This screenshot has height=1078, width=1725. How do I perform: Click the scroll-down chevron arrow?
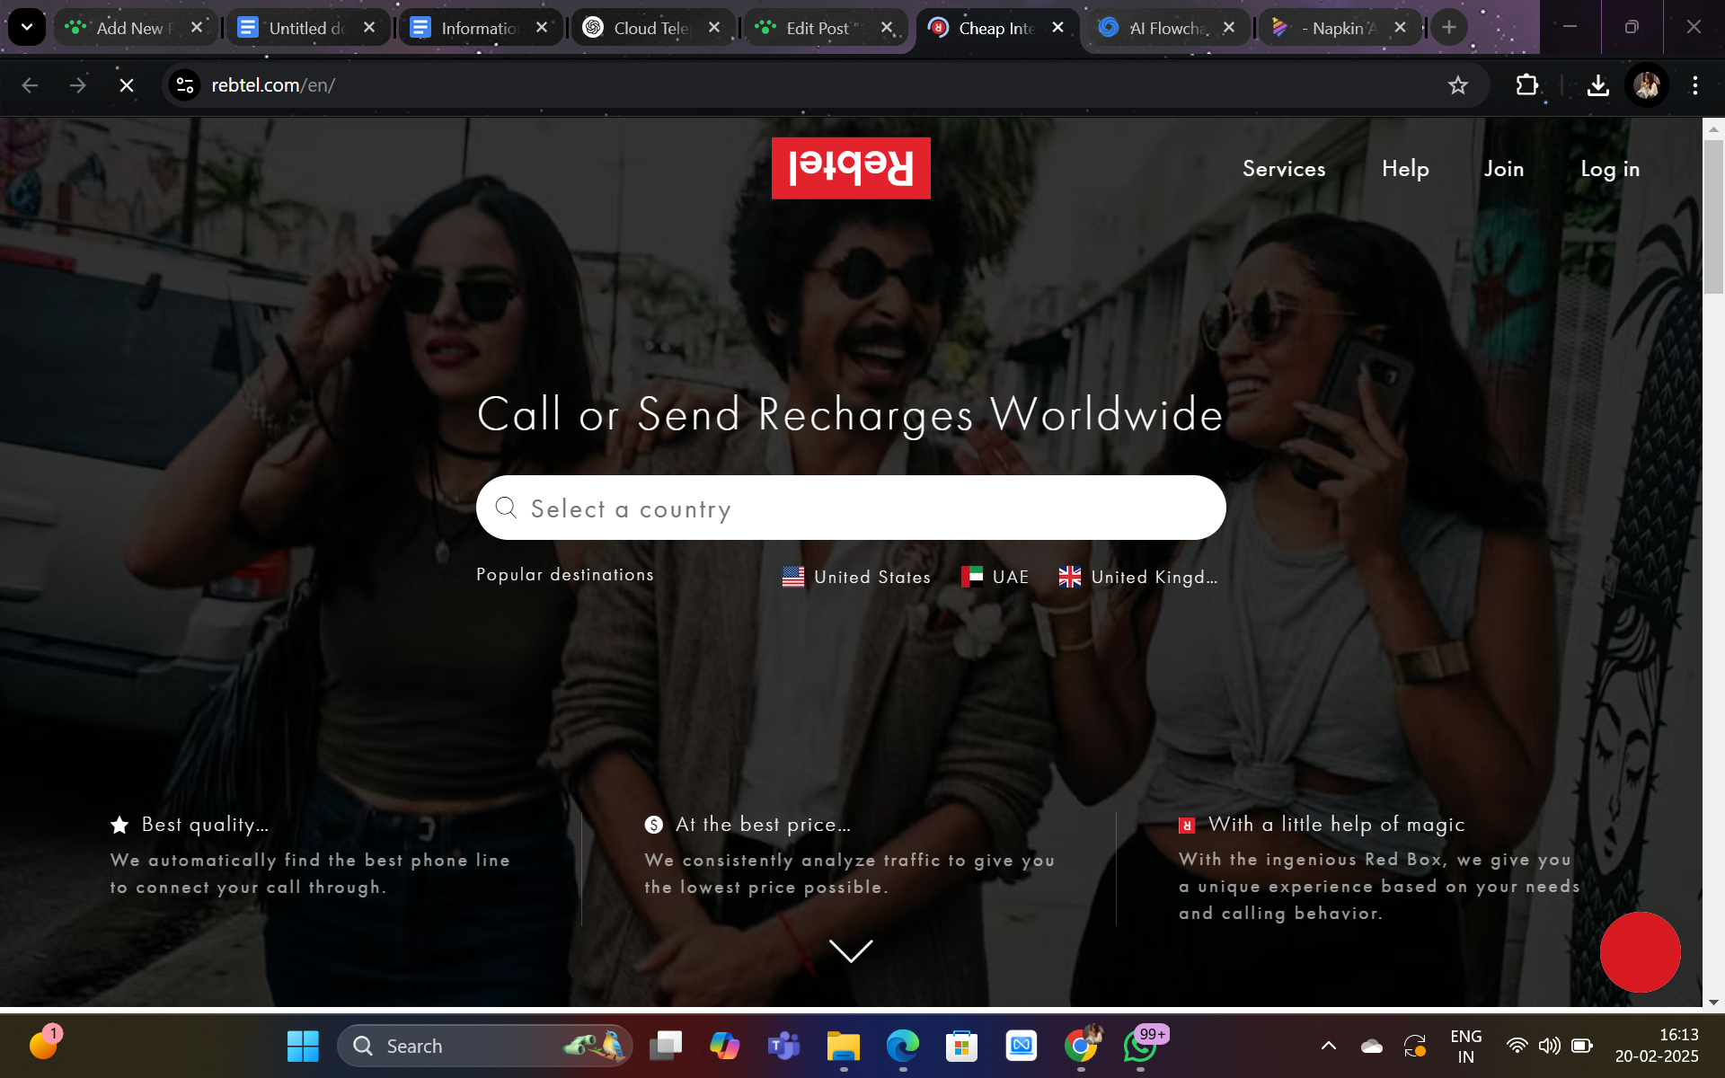point(851,950)
